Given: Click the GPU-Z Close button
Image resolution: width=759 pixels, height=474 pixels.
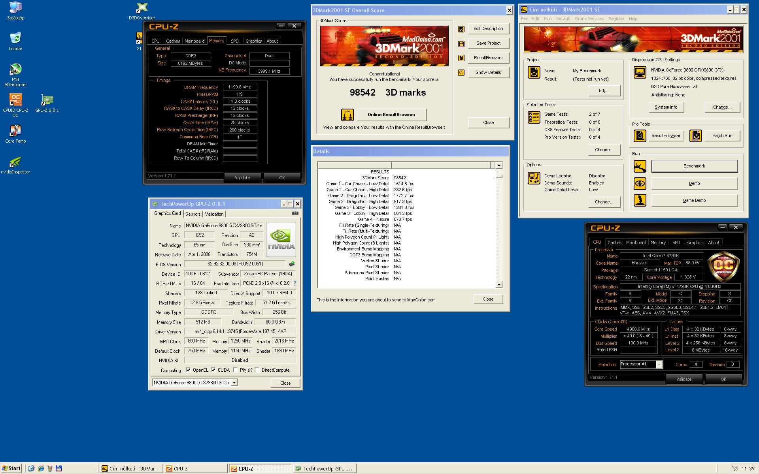Looking at the screenshot, I should (x=285, y=383).
